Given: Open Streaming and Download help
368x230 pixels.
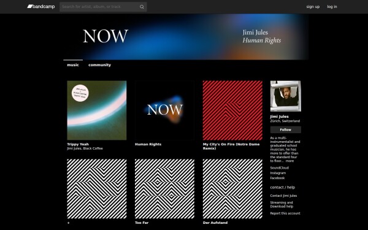Looking at the screenshot, I should pos(282,204).
